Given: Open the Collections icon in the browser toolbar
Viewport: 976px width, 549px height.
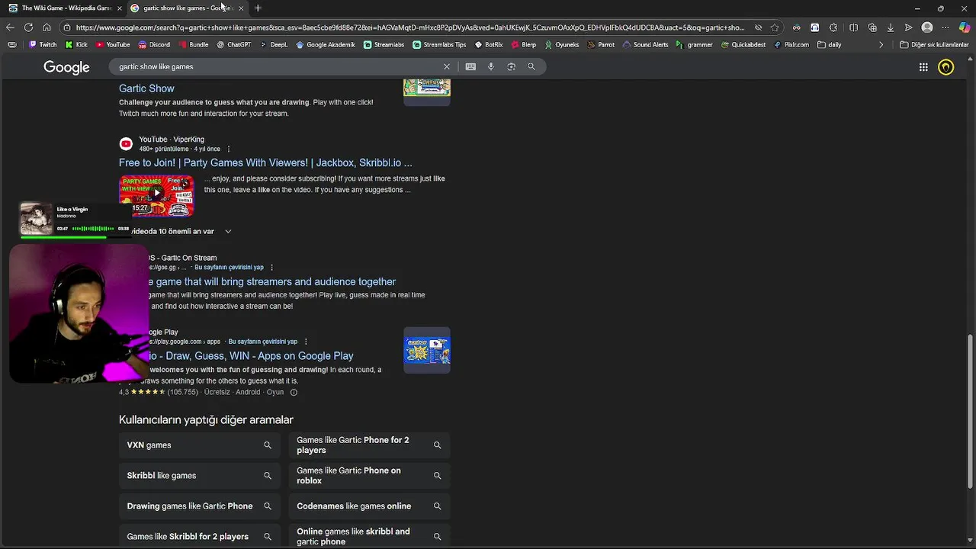Looking at the screenshot, I should 872,27.
